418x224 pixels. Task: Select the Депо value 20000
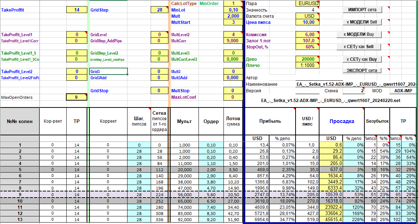coord(308,59)
